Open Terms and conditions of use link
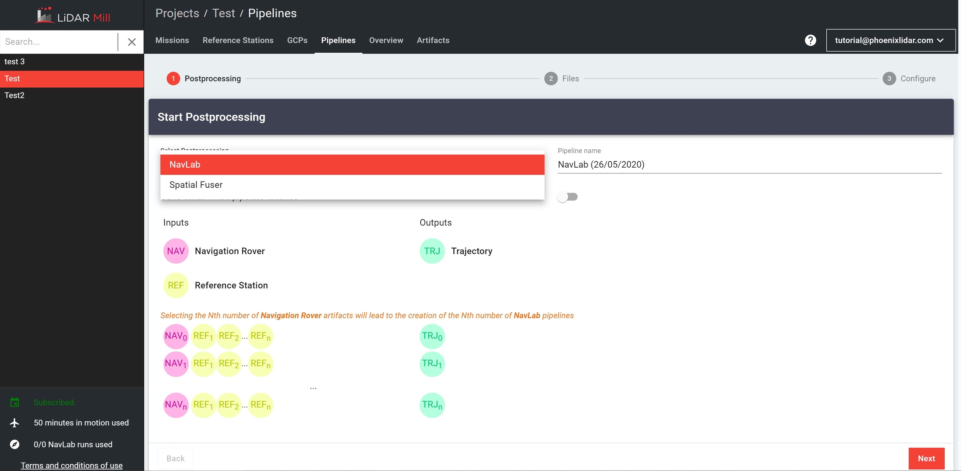961x471 pixels. point(72,465)
